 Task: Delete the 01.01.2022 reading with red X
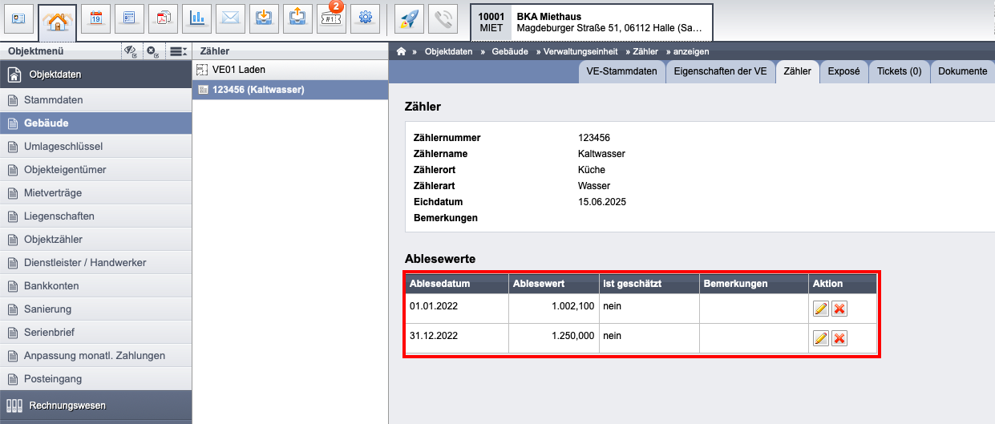point(839,309)
